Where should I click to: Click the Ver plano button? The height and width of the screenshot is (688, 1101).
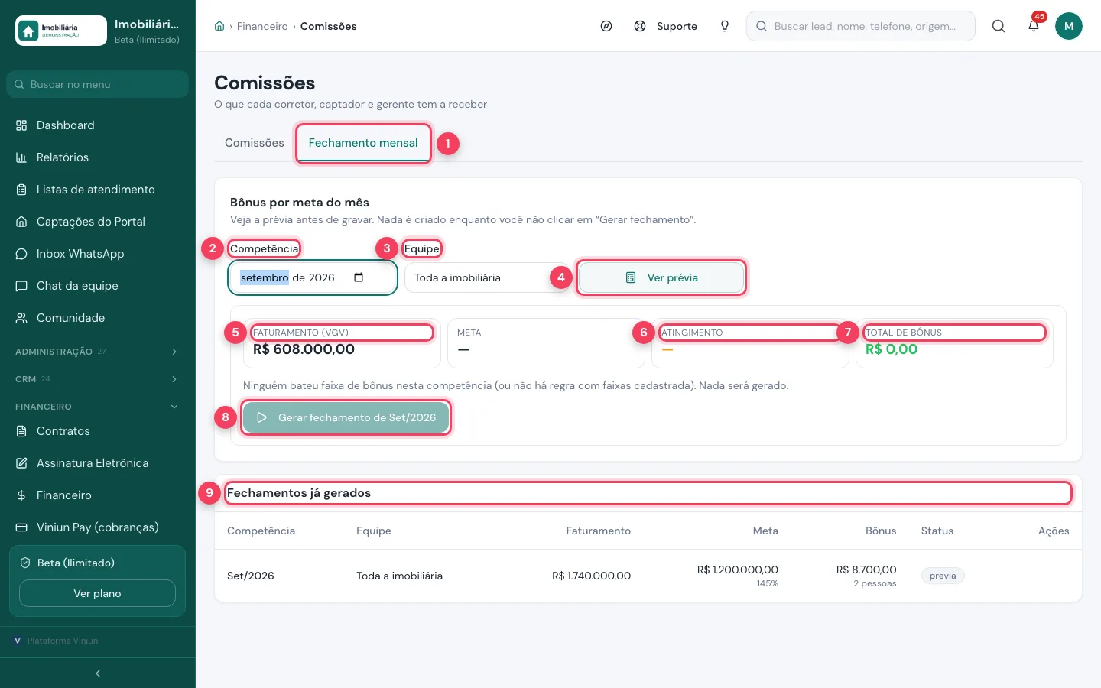point(97,593)
